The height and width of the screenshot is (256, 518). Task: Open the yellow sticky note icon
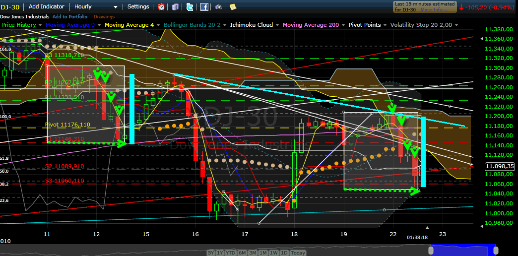(x=233, y=6)
